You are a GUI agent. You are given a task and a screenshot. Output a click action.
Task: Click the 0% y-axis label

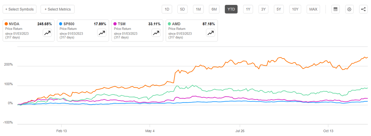[x=10, y=104]
